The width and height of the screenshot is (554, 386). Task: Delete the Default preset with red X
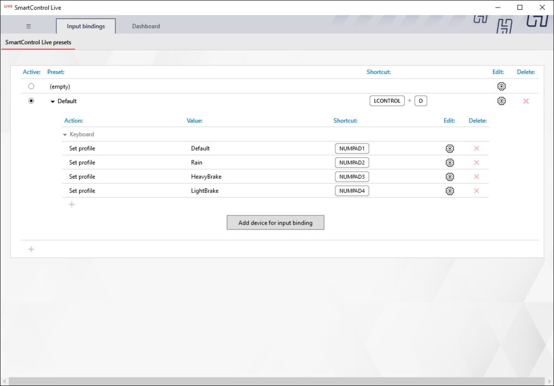pos(526,101)
